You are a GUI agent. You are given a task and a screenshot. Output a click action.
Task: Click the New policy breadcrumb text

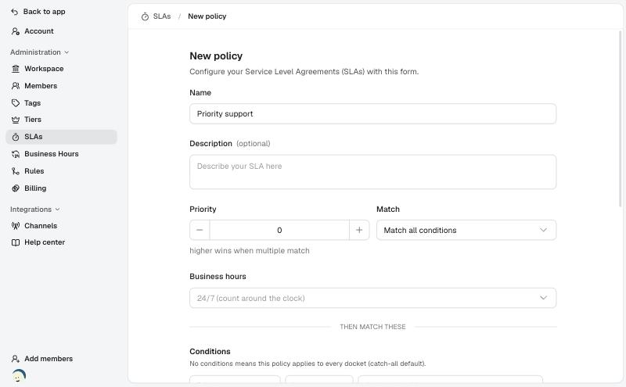[x=207, y=16]
